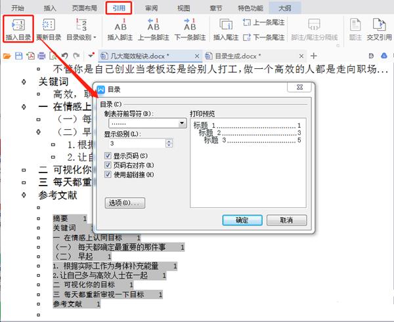Screen dimensions: 394x322
Task: Open the 制表符前导符 leader dropdown
Action: [x=182, y=123]
